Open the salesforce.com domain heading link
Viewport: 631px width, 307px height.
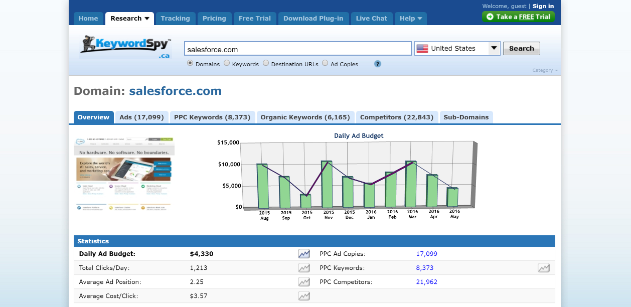(175, 91)
